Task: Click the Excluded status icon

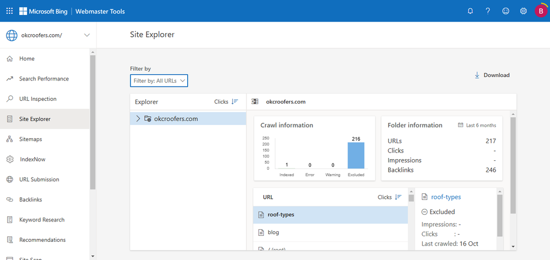Action: point(424,212)
